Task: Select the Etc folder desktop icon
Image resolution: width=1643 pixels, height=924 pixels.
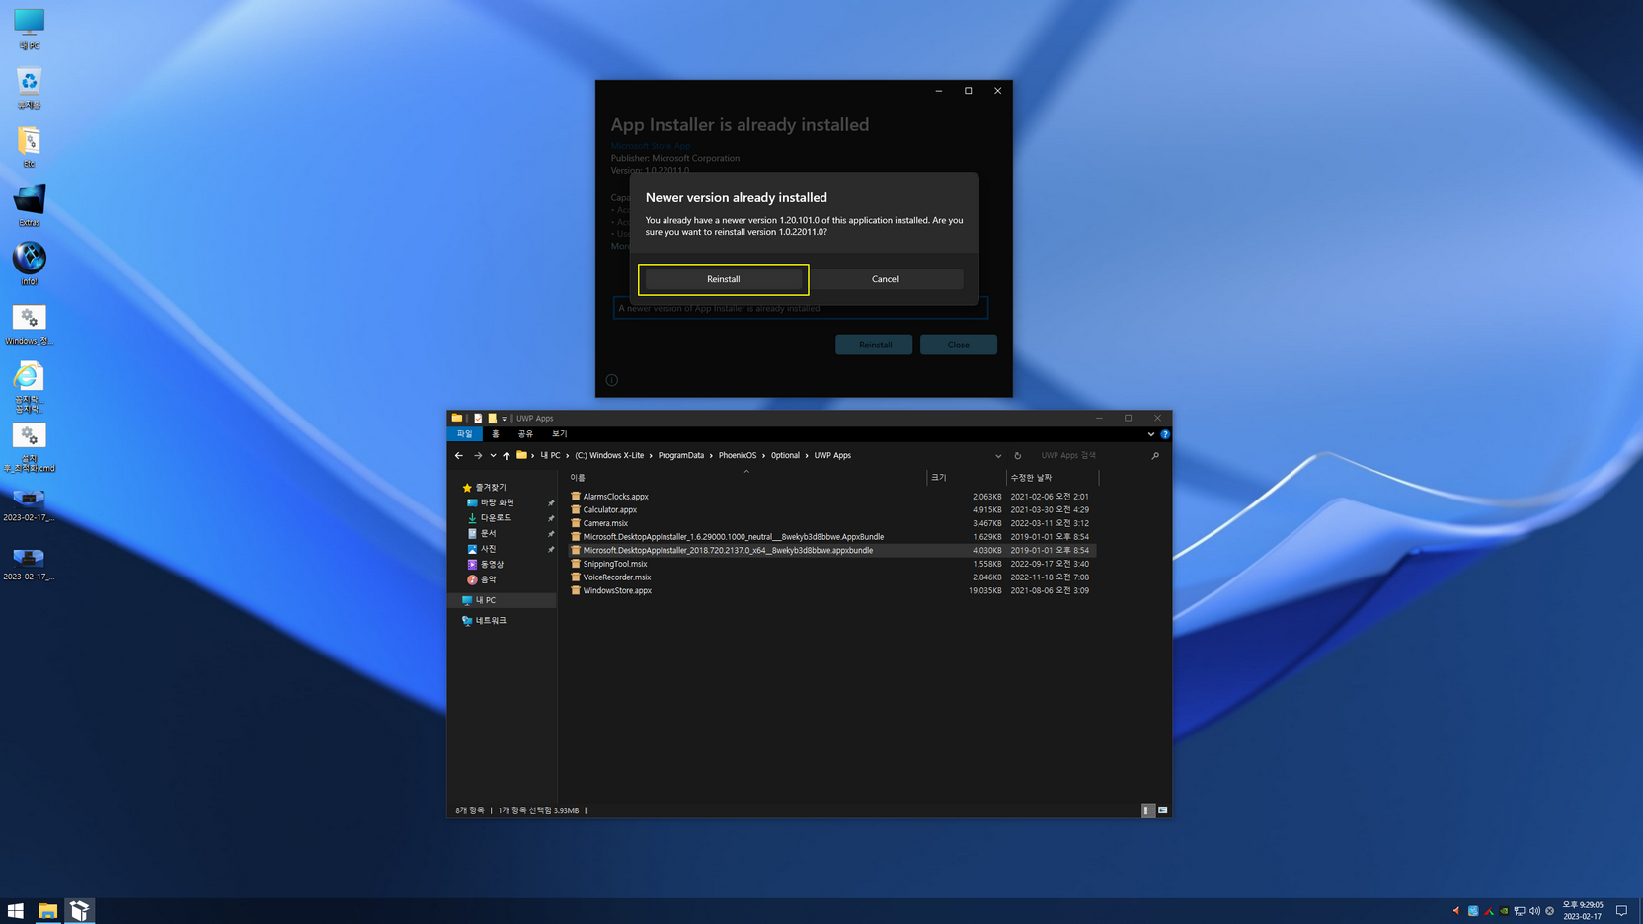Action: tap(29, 147)
